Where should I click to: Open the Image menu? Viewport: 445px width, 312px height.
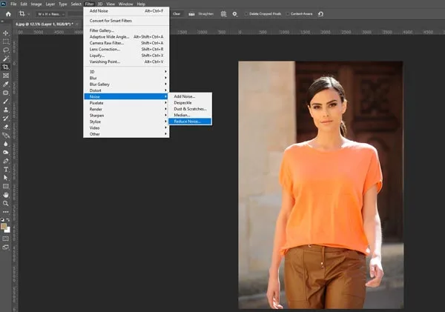(x=35, y=4)
